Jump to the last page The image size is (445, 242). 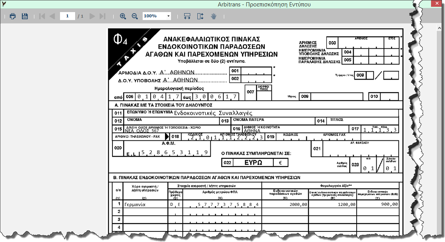click(x=102, y=16)
